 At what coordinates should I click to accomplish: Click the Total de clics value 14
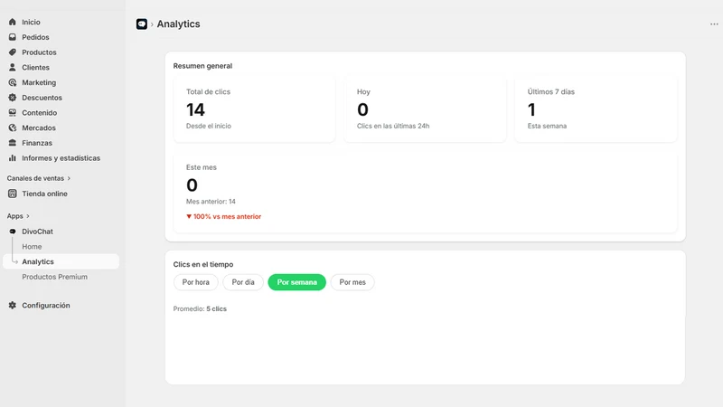(x=195, y=109)
